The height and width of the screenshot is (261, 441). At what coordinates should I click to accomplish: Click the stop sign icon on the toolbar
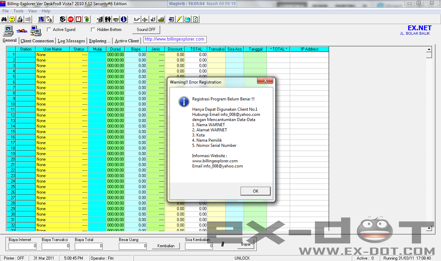(71, 19)
